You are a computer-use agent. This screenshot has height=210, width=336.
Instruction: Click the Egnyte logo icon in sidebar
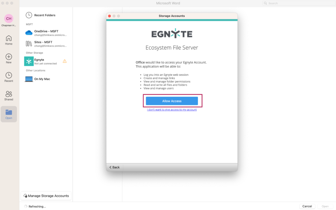(29, 61)
